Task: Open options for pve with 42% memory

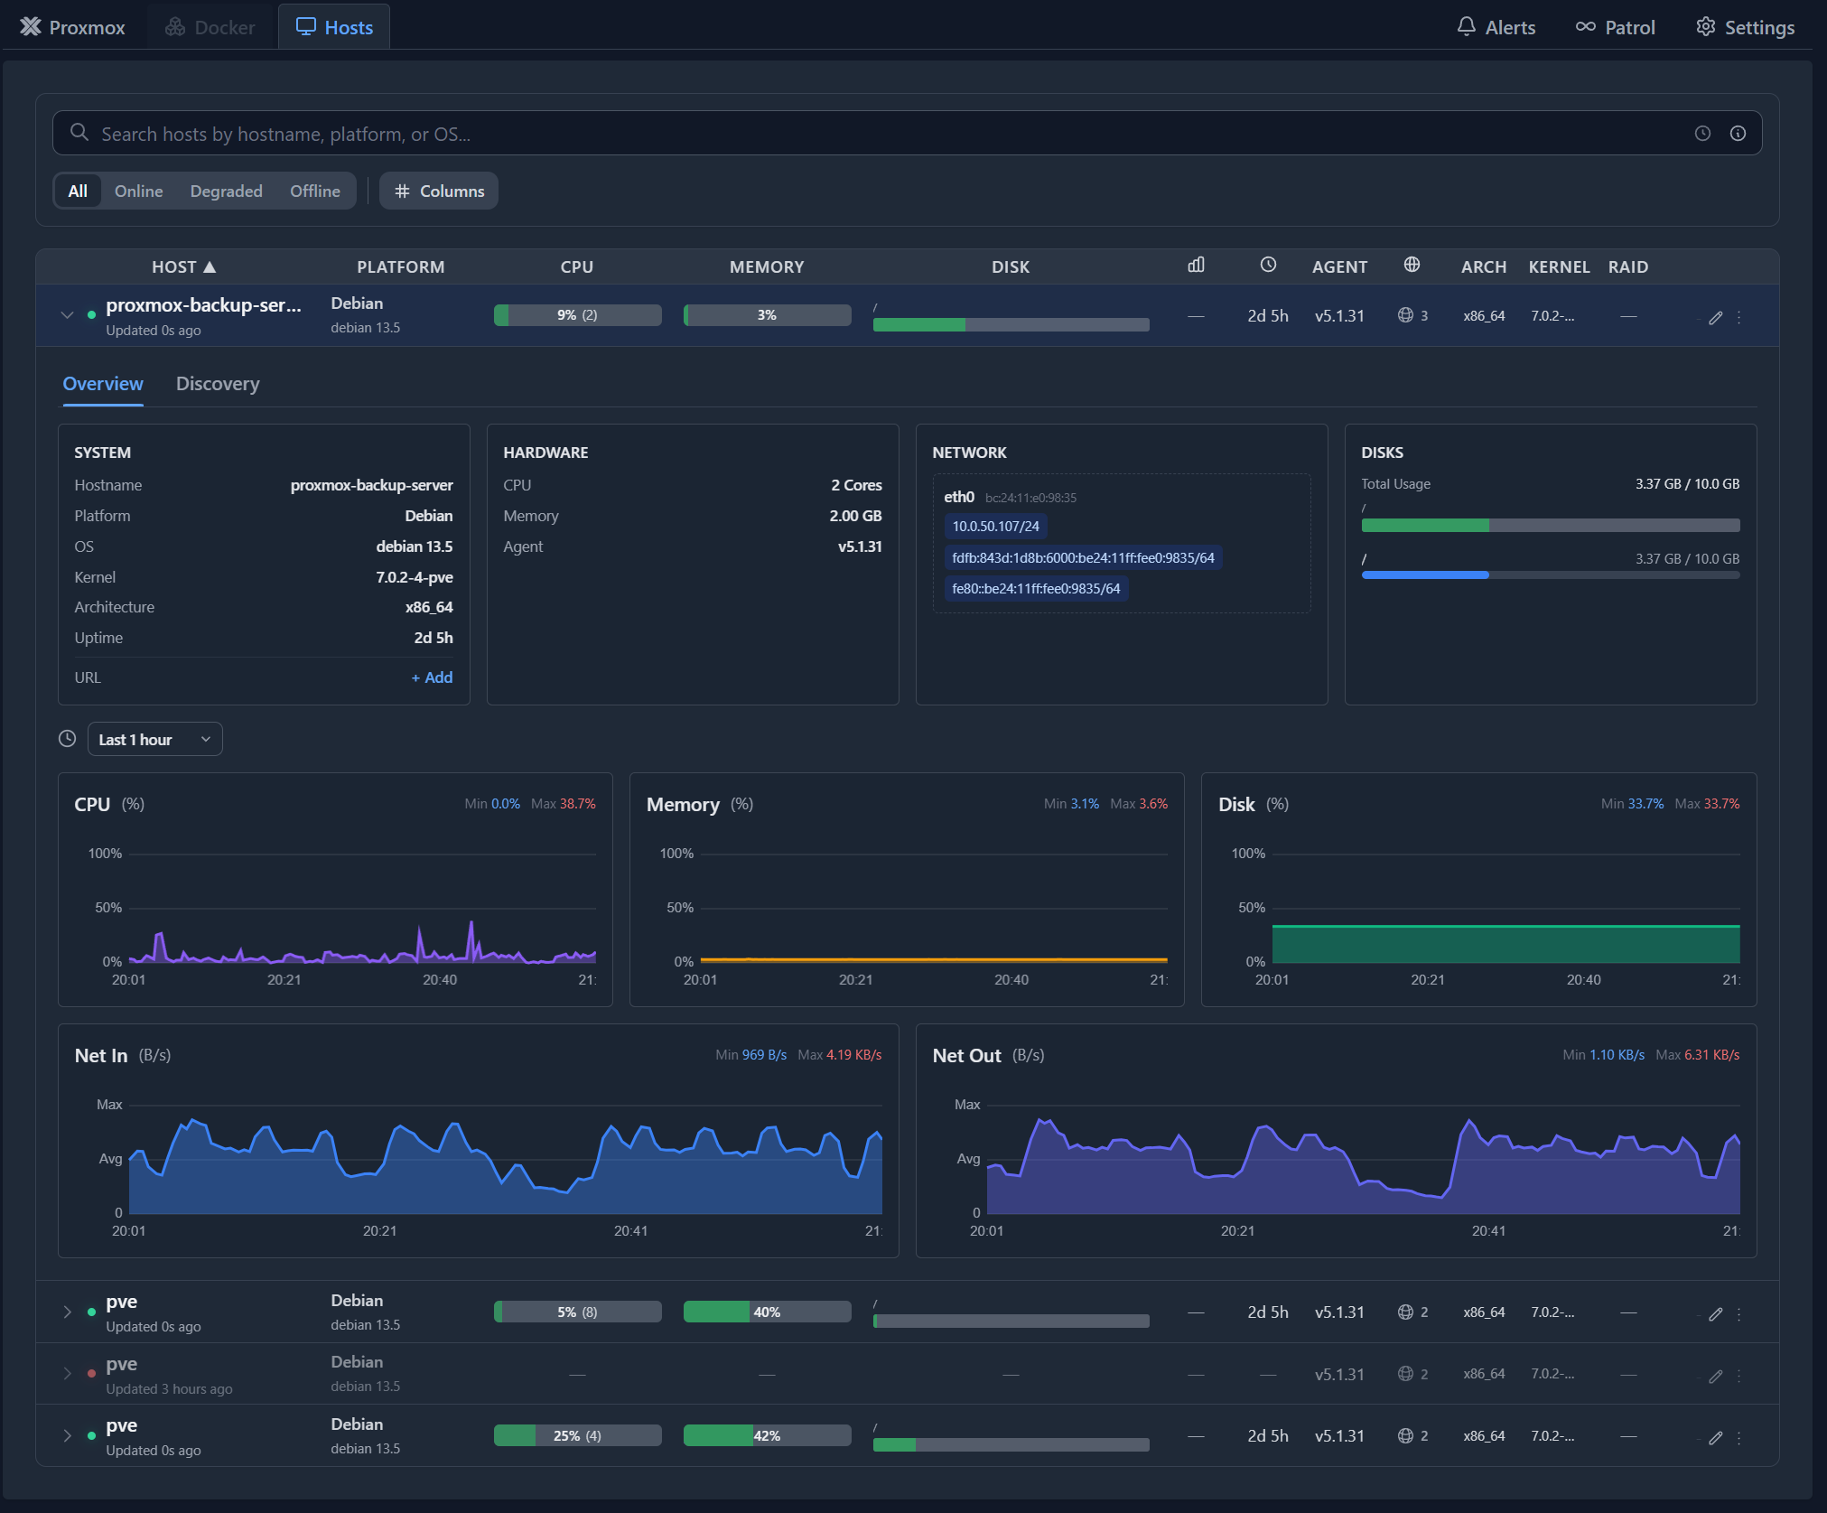Action: [x=1738, y=1438]
